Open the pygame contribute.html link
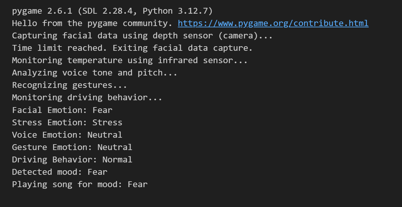Screen dimensions: 402x207 (273, 23)
